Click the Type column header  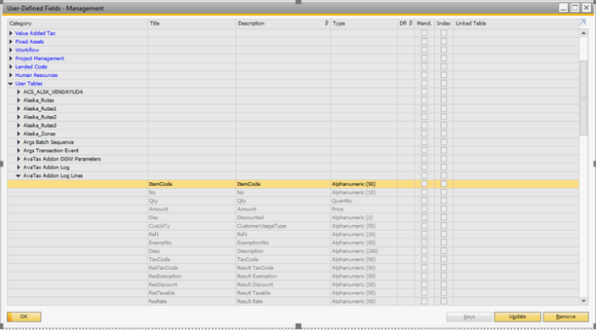point(364,23)
